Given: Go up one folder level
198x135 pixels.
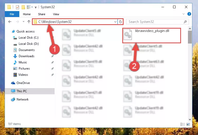Looking at the screenshot, I should pos(29,22).
